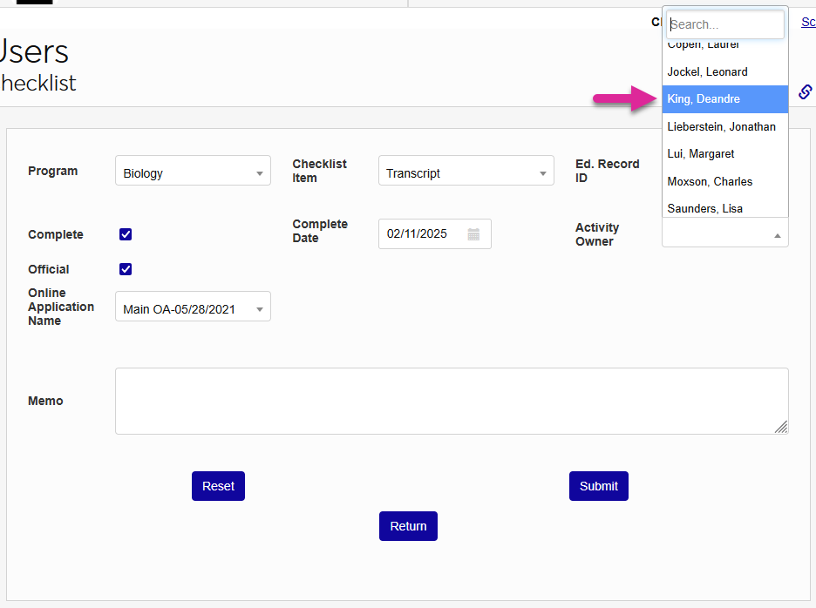
Task: Uncheck the Complete checkbox
Action: tap(126, 234)
